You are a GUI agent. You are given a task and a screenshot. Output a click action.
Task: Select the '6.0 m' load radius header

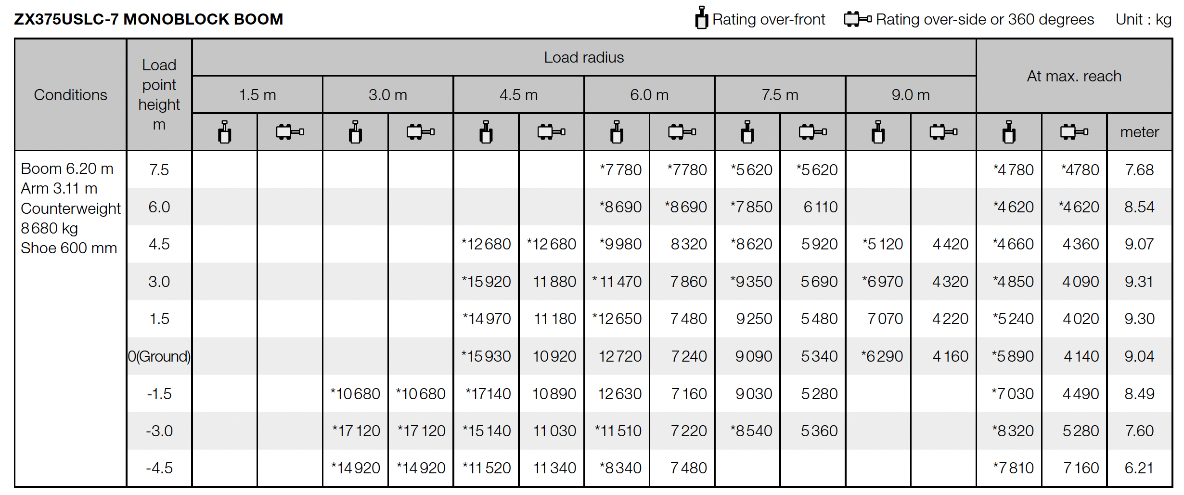pos(649,95)
